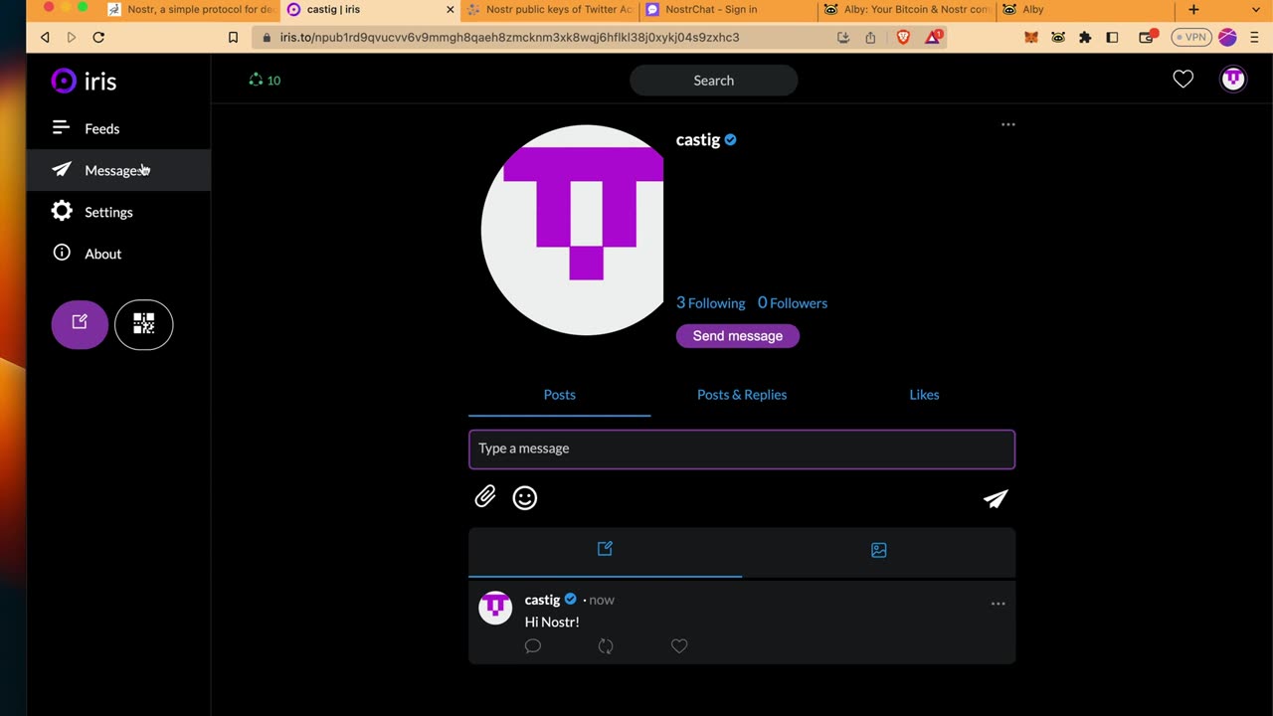
Task: Click the install/download app icon in address bar
Action: coord(843,37)
